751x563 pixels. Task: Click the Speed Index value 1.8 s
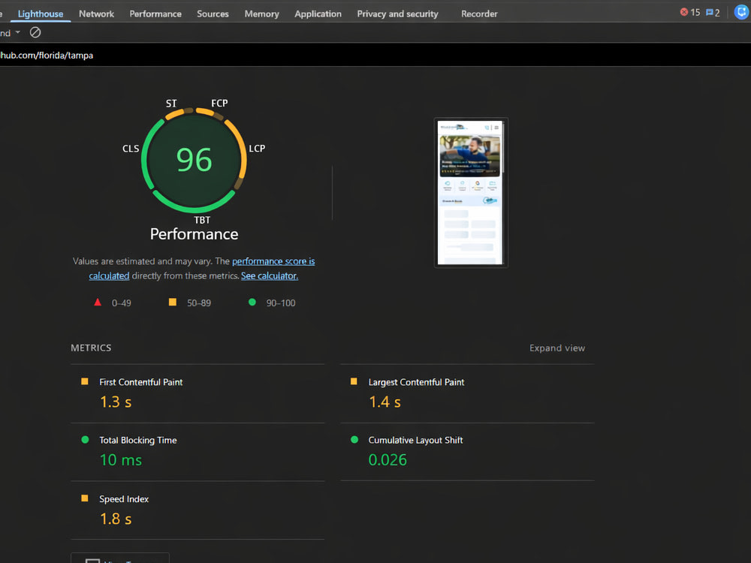tap(116, 519)
